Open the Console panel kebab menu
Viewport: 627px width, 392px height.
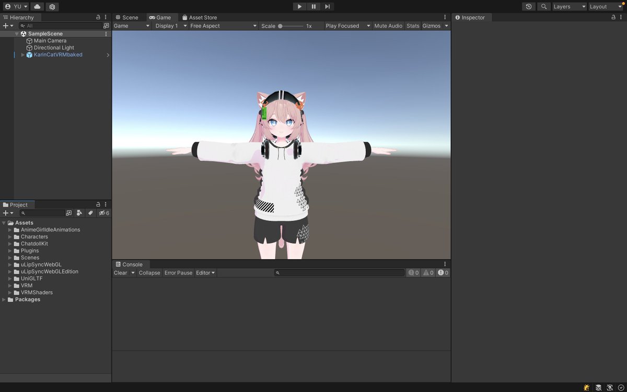point(445,264)
